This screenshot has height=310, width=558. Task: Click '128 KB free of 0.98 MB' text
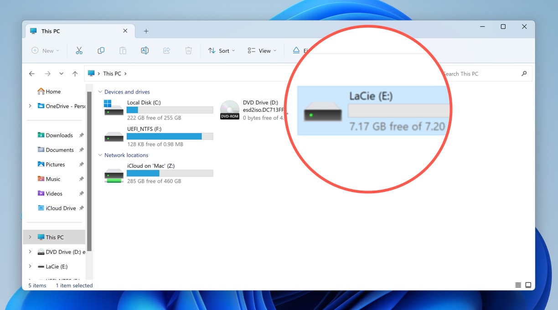[155, 144]
